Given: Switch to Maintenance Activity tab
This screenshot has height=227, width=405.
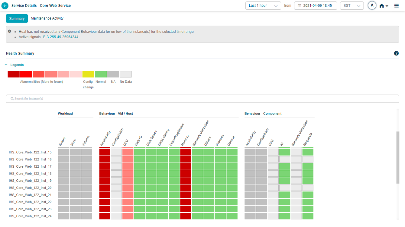Looking at the screenshot, I should [47, 18].
